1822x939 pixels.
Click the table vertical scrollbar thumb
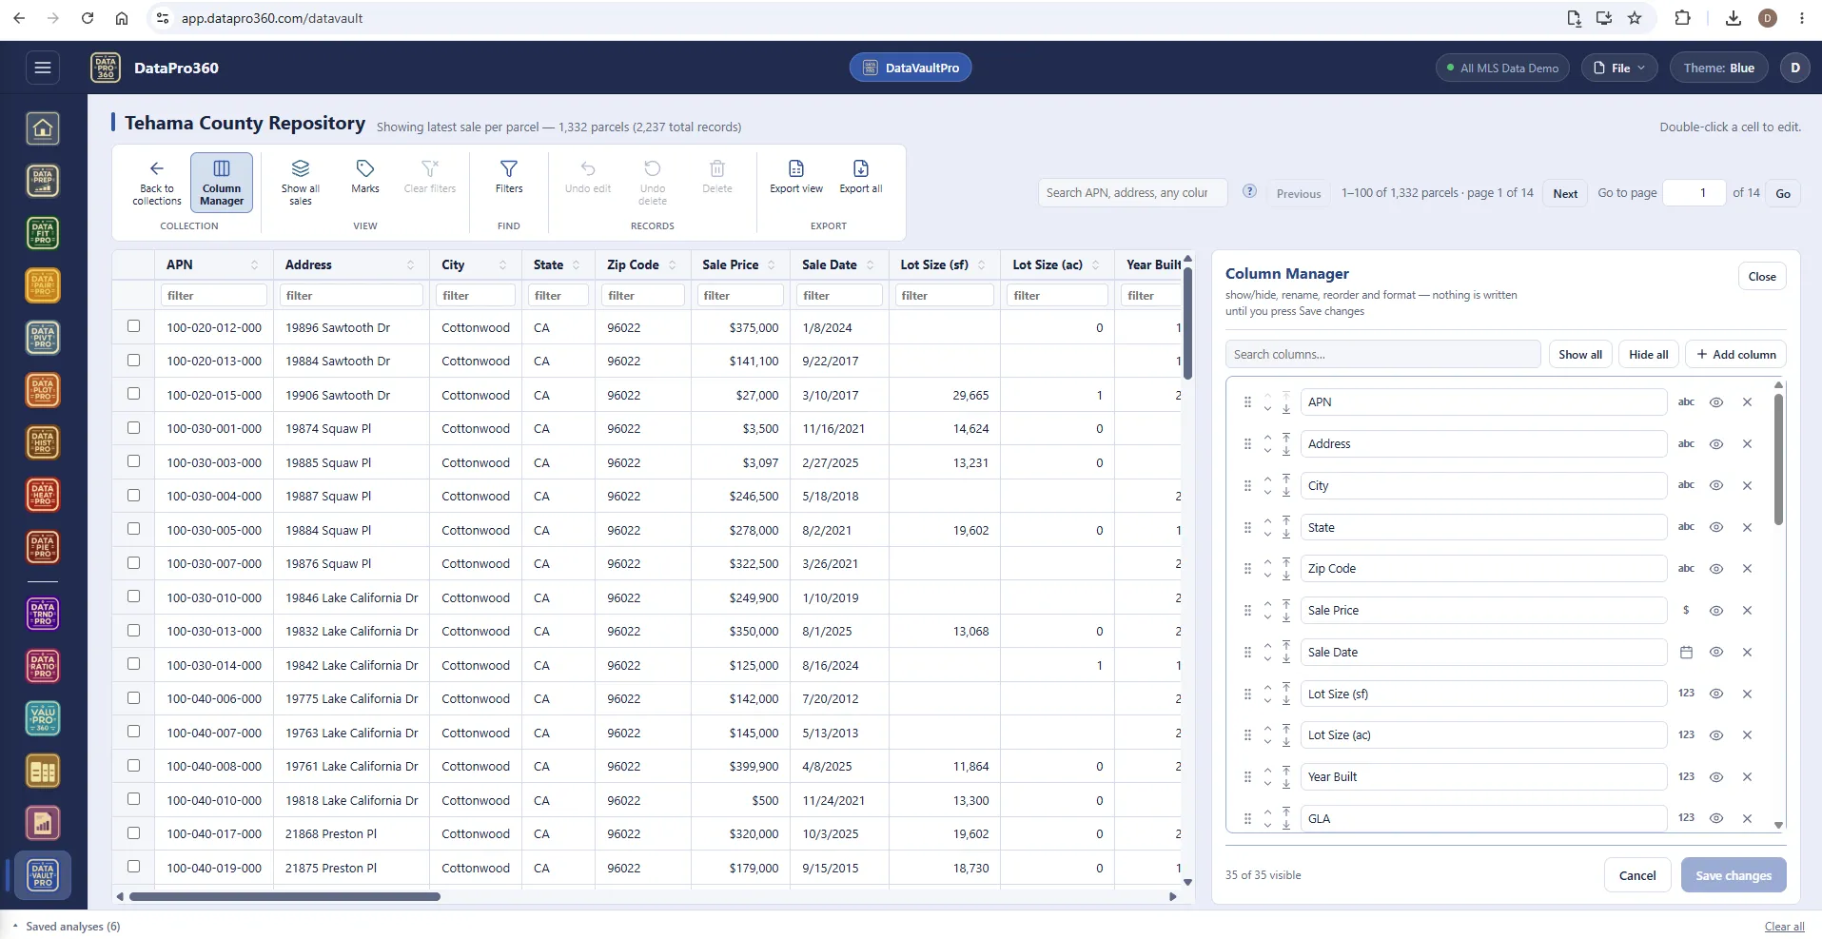[x=1186, y=323]
